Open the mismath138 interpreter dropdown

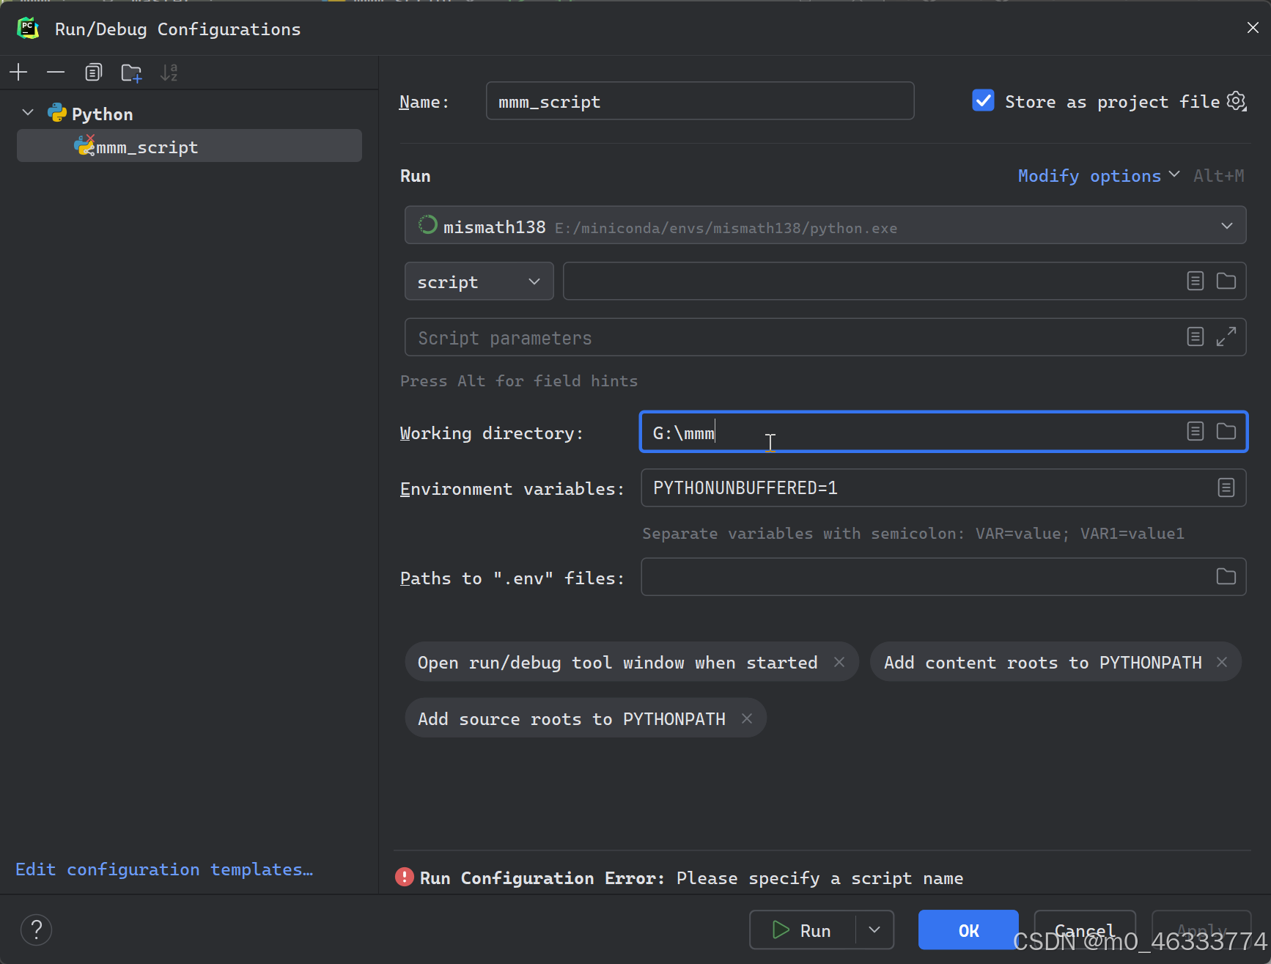825,225
